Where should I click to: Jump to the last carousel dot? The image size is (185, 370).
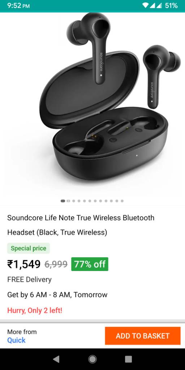[x=122, y=201]
